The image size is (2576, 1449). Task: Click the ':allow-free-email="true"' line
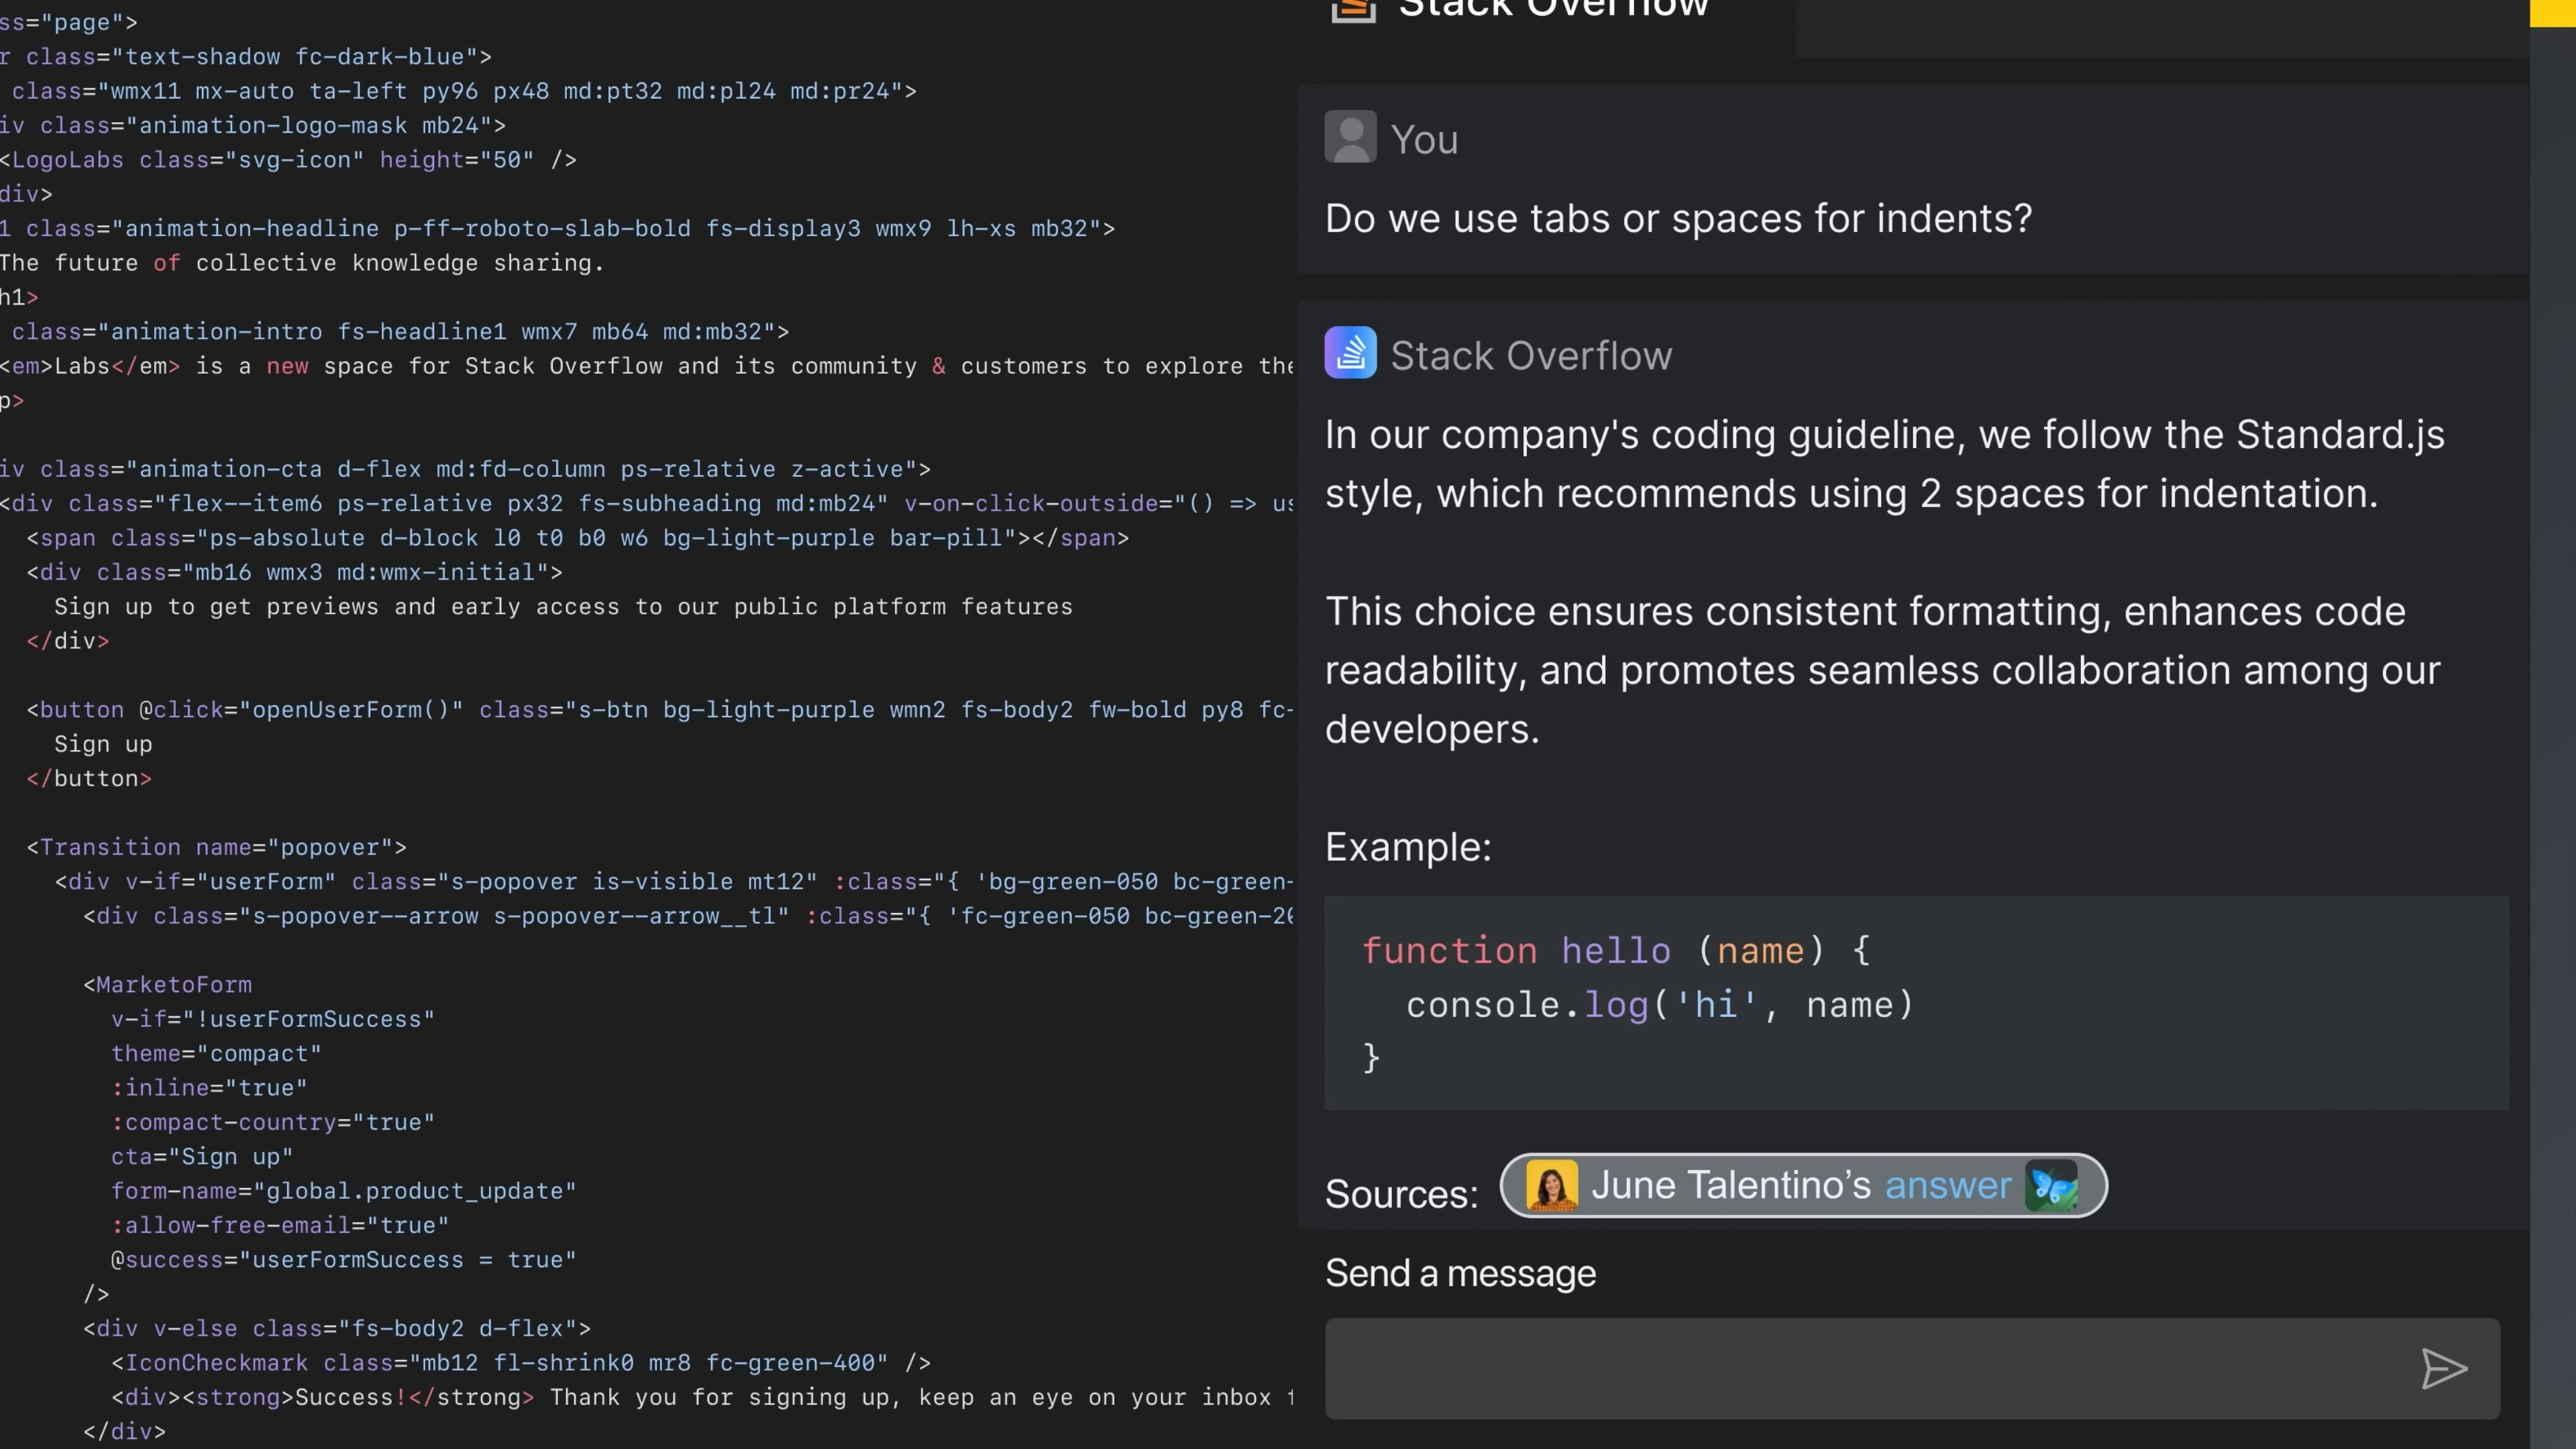[x=280, y=1225]
